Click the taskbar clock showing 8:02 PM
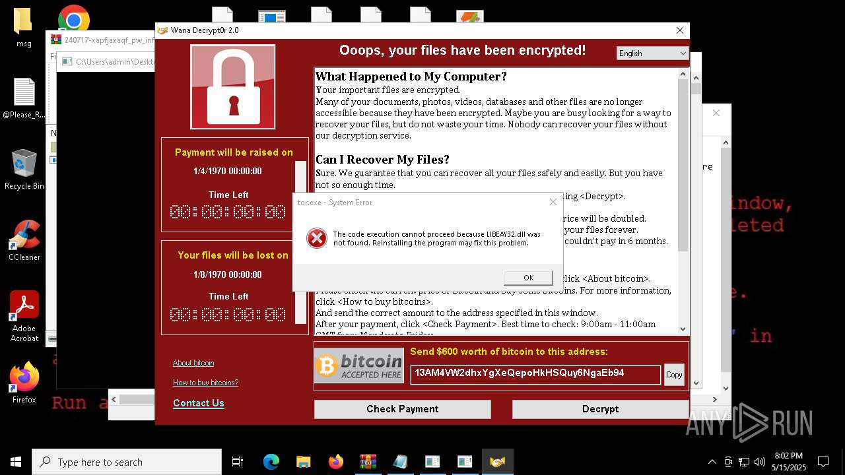The width and height of the screenshot is (845, 475). 788,462
